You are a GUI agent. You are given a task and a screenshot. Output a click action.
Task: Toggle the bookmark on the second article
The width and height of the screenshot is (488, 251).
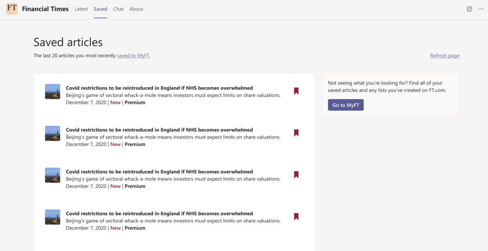pos(296,133)
